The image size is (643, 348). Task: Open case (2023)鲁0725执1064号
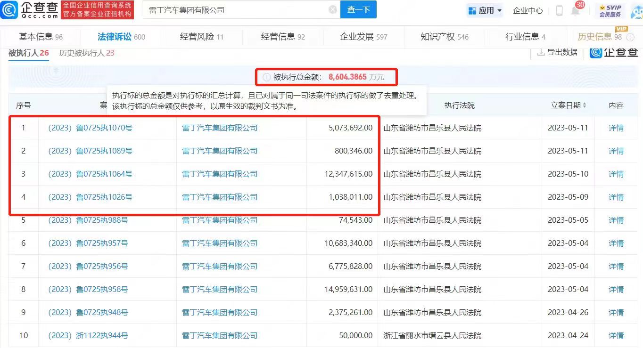pyautogui.click(x=90, y=174)
